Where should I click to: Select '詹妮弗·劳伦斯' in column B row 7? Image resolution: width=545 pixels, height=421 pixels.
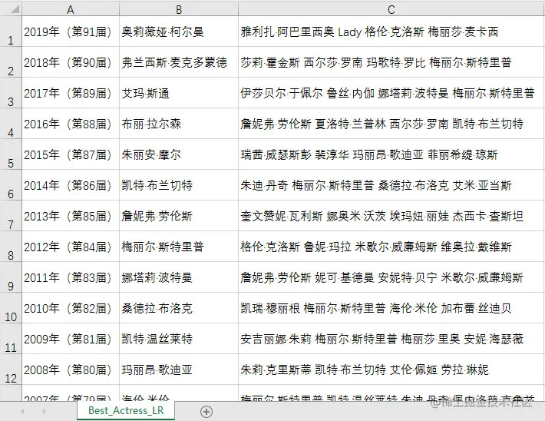coord(179,215)
